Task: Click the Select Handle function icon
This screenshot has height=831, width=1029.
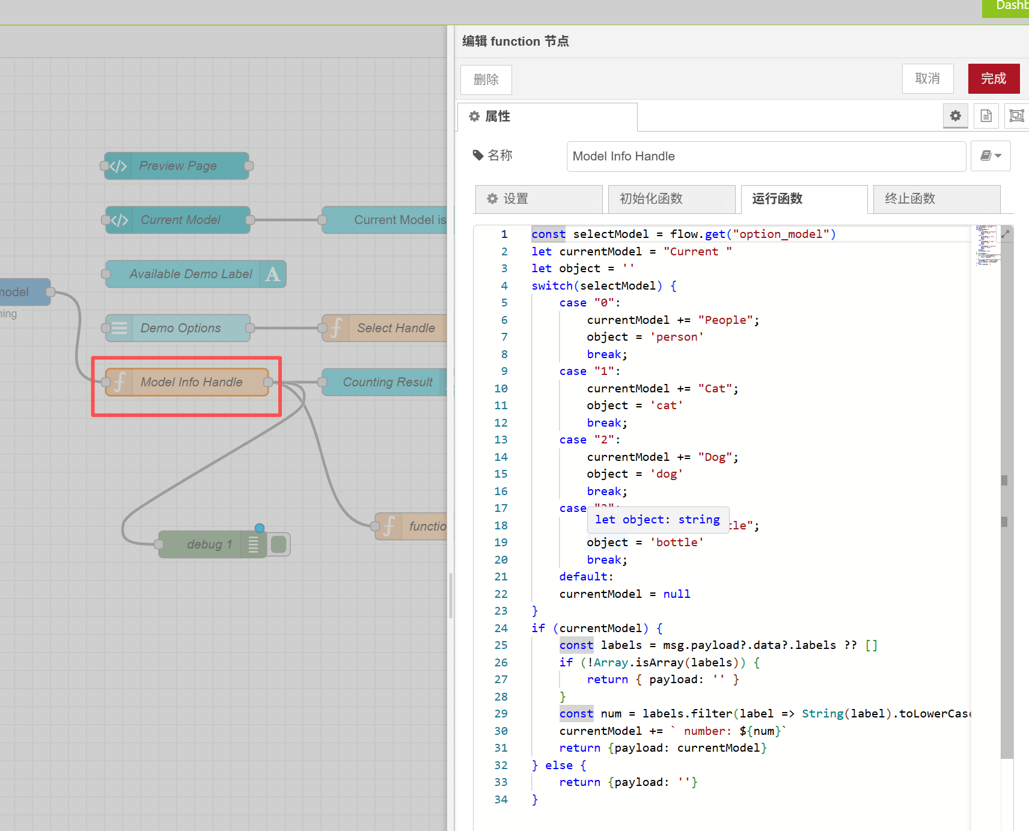Action: tap(336, 328)
